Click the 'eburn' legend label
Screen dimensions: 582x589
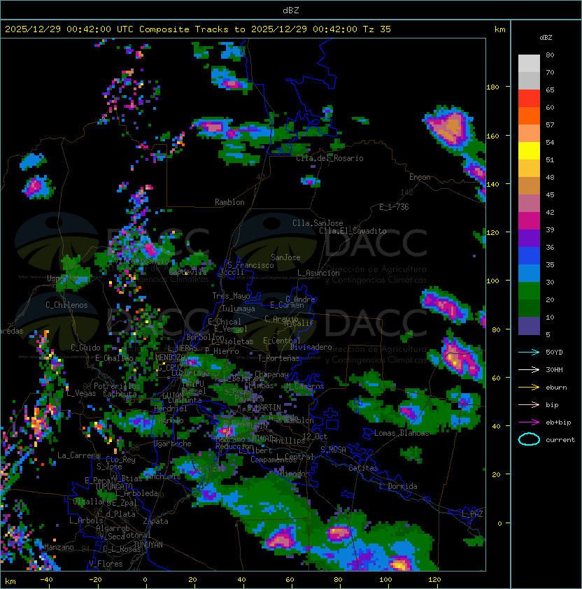[556, 388]
